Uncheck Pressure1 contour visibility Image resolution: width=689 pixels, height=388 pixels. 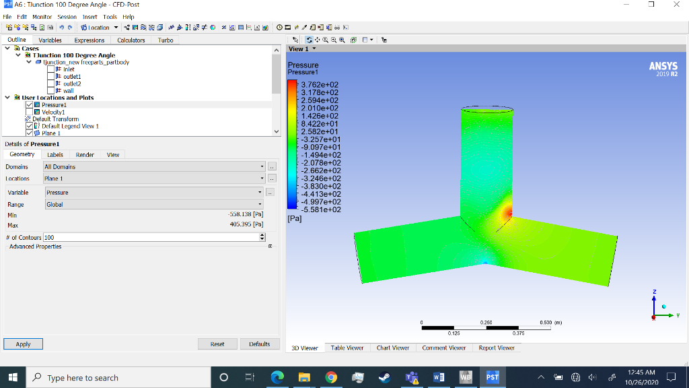pyautogui.click(x=30, y=104)
